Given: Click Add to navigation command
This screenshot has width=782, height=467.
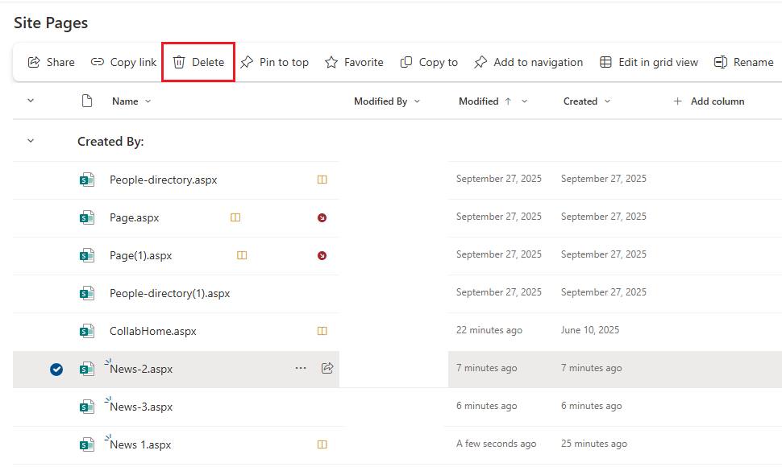Looking at the screenshot, I should coord(528,62).
